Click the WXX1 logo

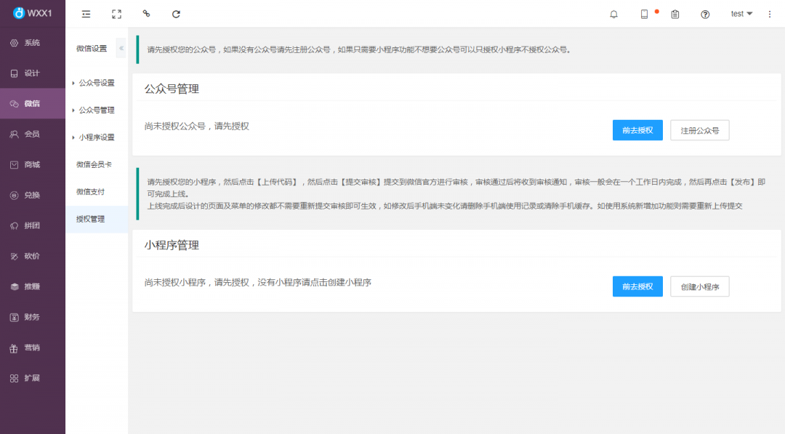click(33, 14)
